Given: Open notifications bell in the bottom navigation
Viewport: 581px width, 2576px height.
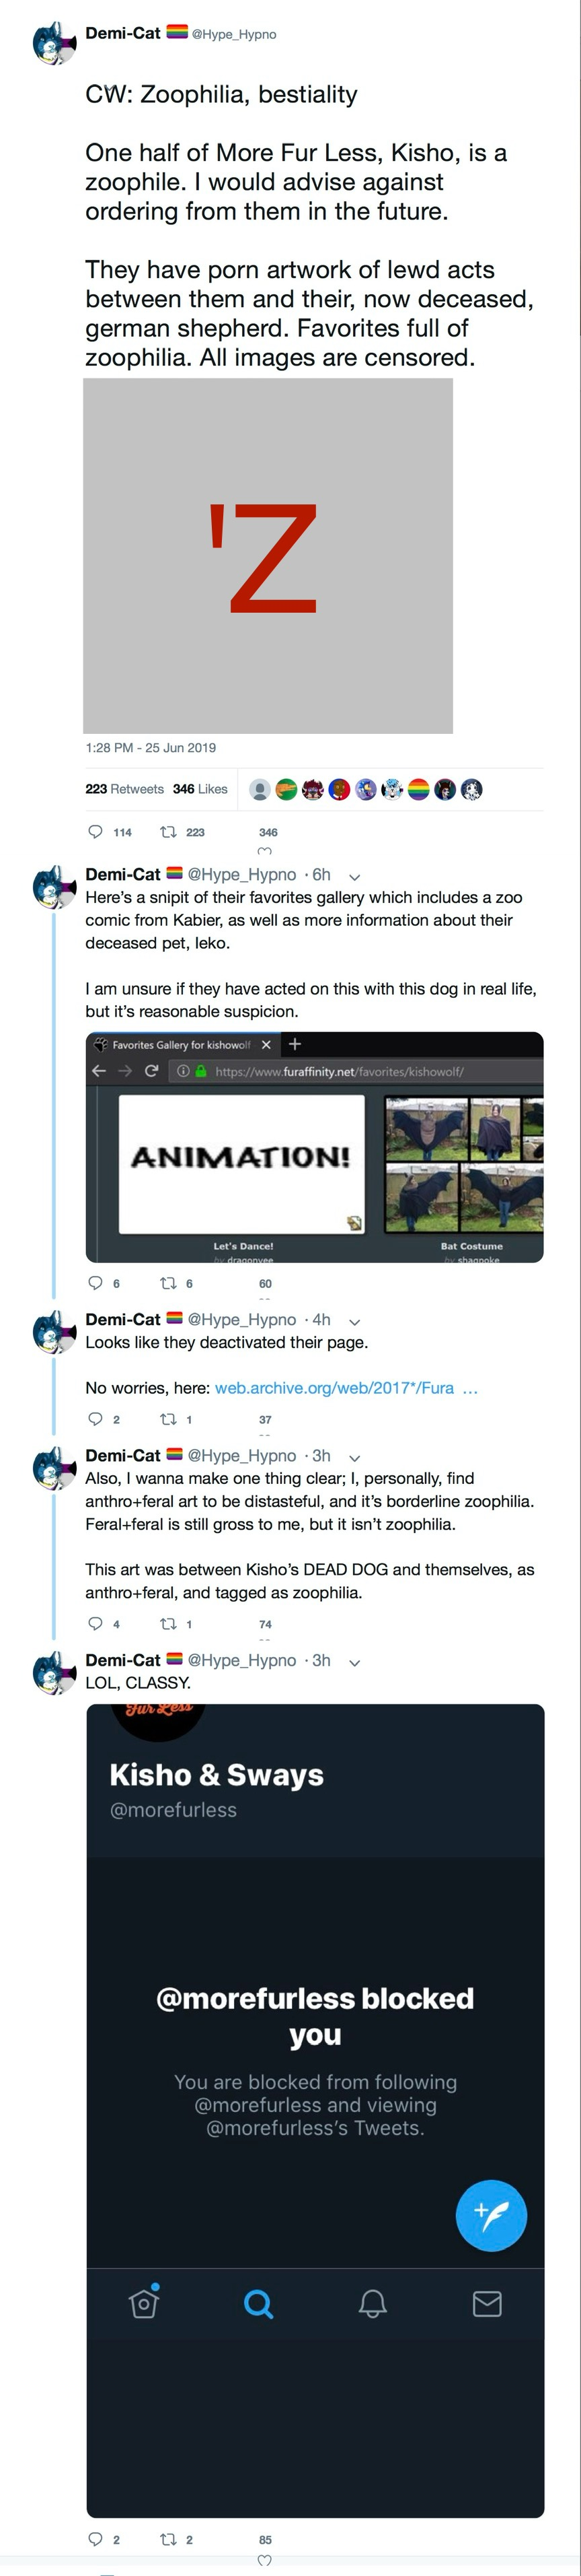Looking at the screenshot, I should click(373, 2304).
